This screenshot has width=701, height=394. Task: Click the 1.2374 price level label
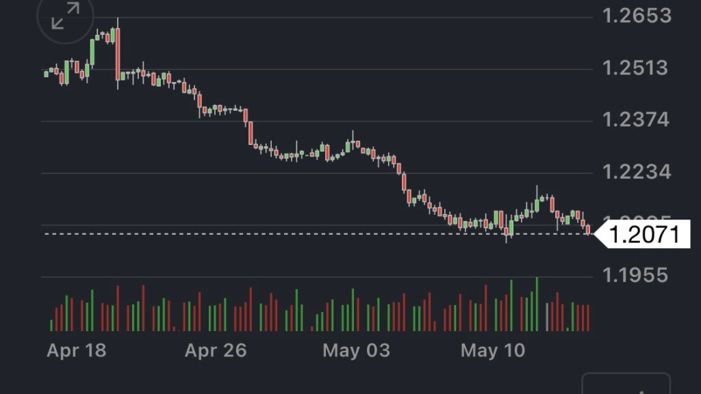pos(637,120)
